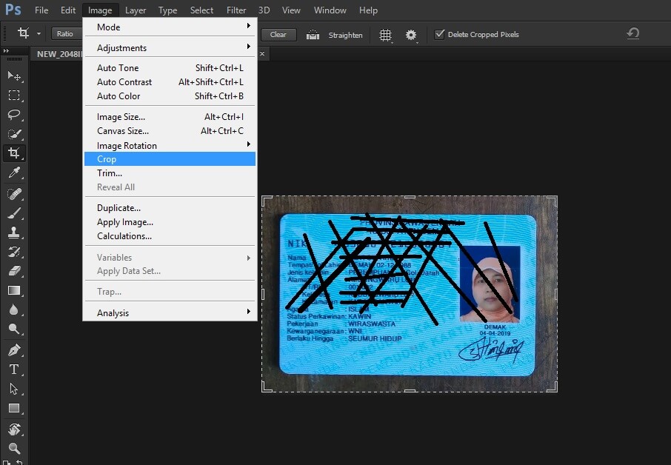Select the Eyedropper tool
This screenshot has width=671, height=465.
[14, 173]
